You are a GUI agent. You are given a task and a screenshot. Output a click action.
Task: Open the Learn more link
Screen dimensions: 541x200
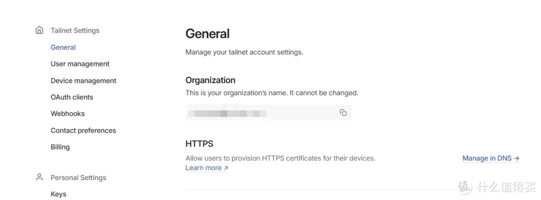(x=207, y=168)
